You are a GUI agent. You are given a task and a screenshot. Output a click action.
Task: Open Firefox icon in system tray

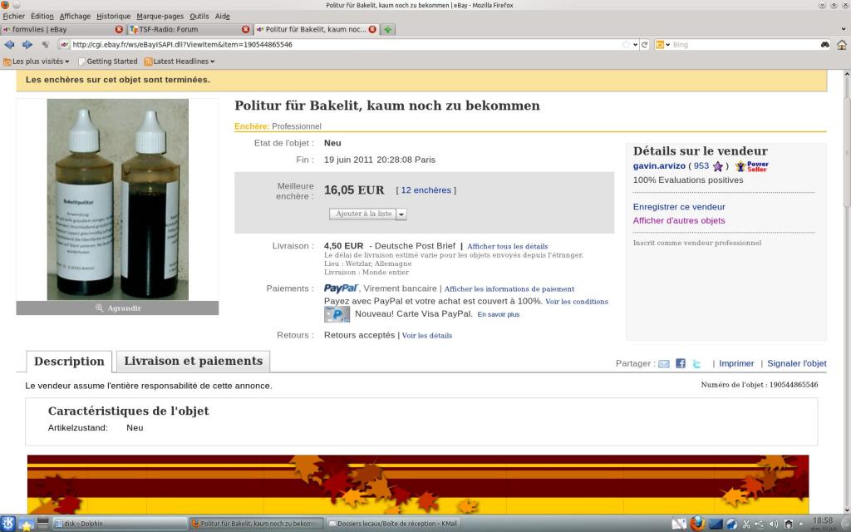tap(697, 524)
